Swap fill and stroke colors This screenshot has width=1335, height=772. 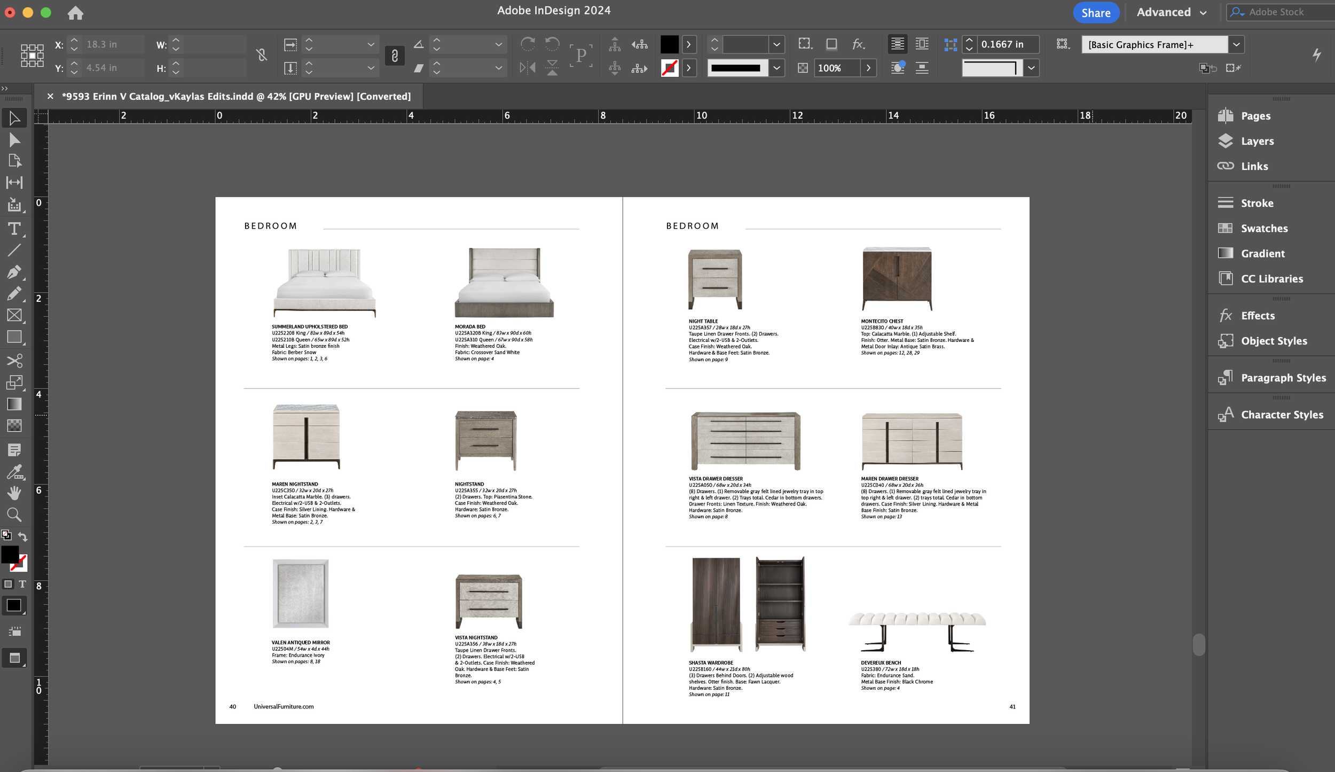(23, 536)
